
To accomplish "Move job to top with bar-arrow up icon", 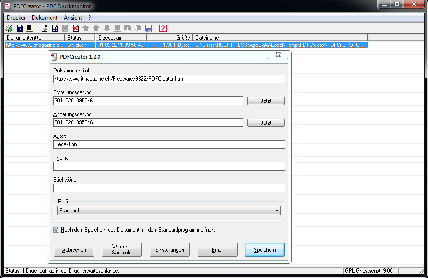I will pyautogui.click(x=86, y=28).
